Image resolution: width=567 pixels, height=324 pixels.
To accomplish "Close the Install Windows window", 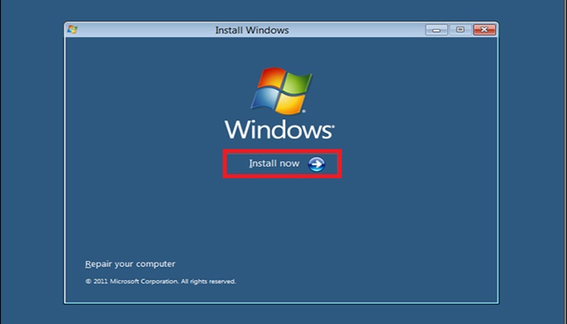I will tap(484, 30).
